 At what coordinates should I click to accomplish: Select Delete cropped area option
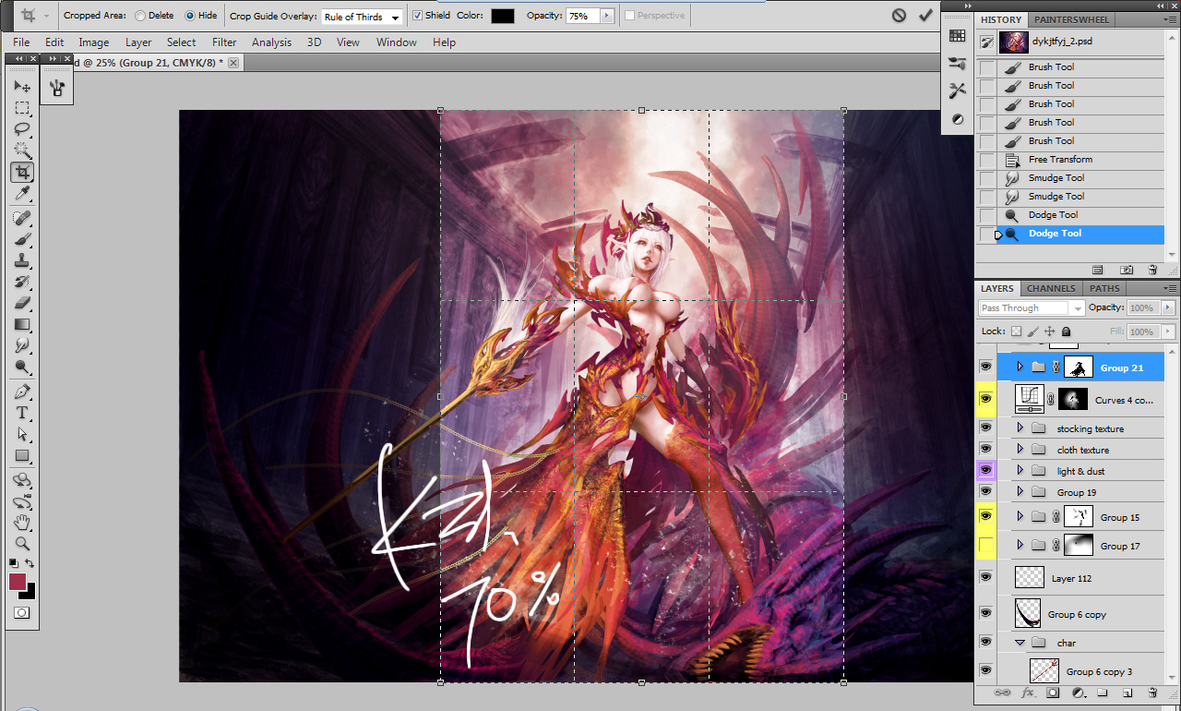click(x=140, y=16)
